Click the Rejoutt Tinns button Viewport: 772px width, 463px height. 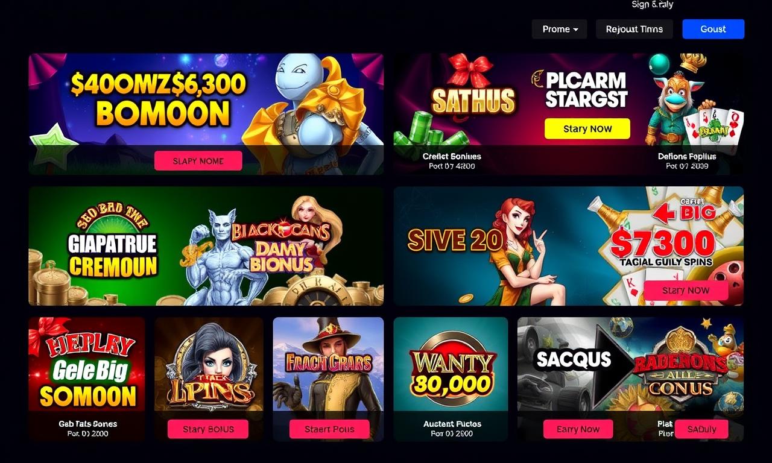tap(634, 29)
